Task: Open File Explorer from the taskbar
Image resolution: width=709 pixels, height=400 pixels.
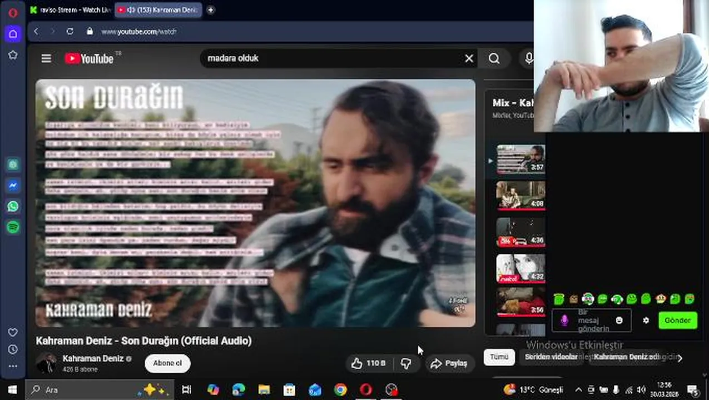Action: pyautogui.click(x=264, y=389)
